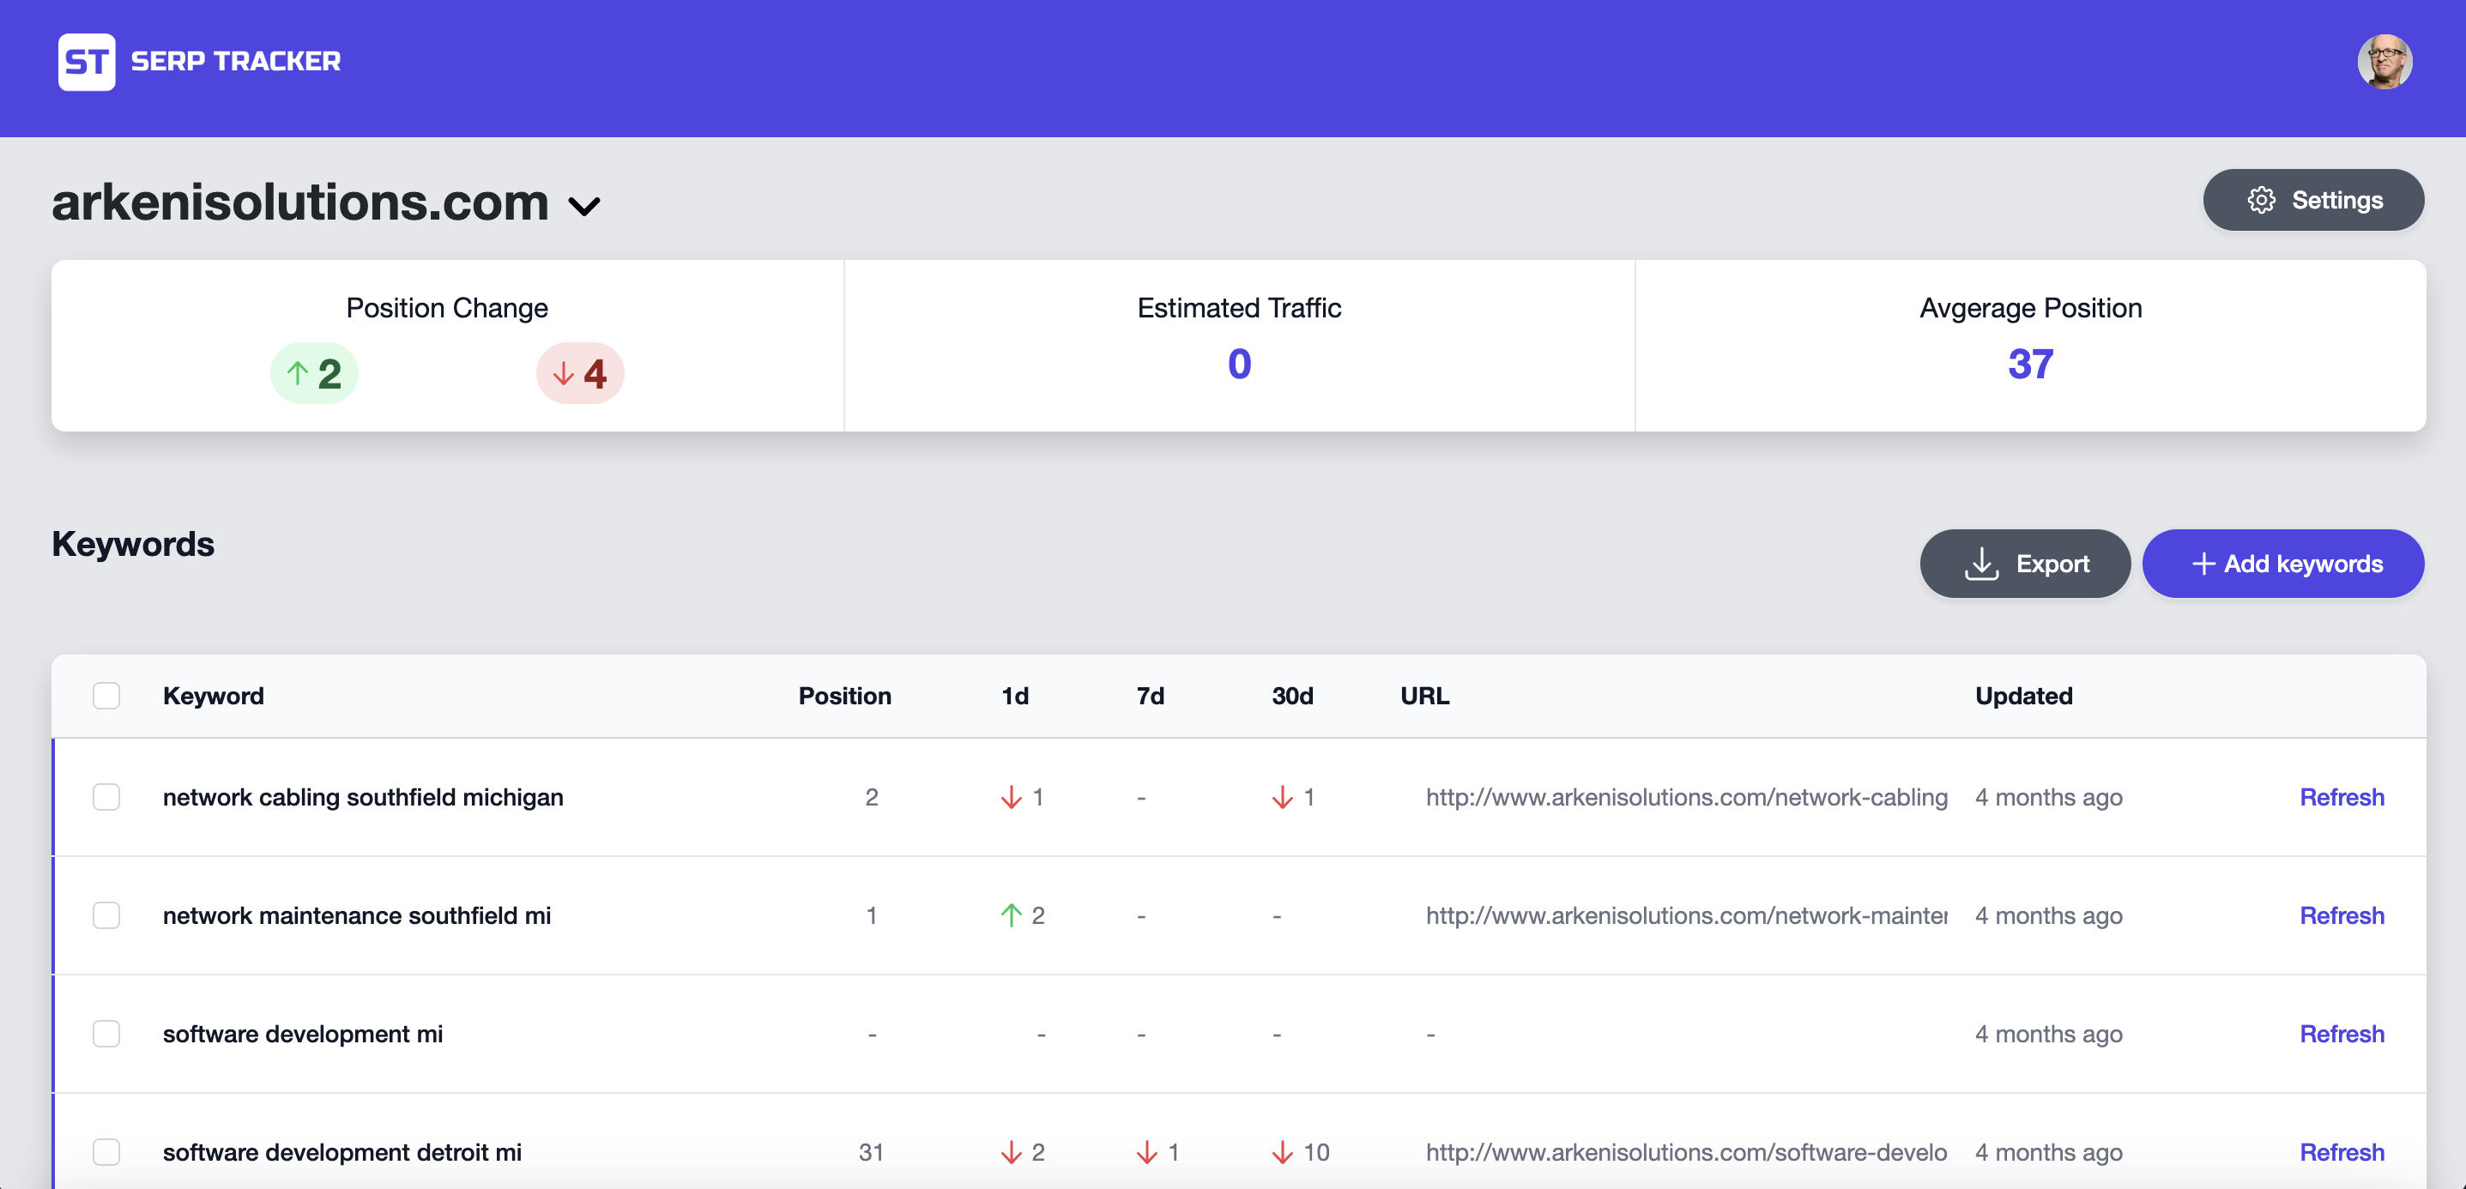Screen dimensions: 2466x1189
Task: Click the Keywords section heading
Action: tap(133, 544)
